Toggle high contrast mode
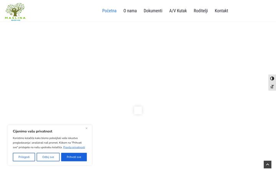This screenshot has width=276, height=173. [272, 78]
